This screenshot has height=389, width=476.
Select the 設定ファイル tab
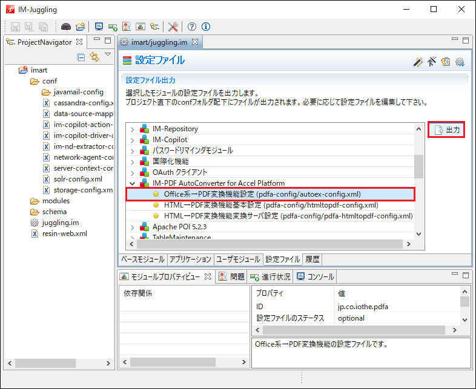pos(283,259)
